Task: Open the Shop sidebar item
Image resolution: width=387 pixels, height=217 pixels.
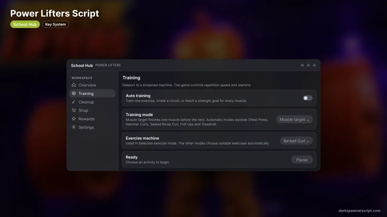Action: pos(92,110)
